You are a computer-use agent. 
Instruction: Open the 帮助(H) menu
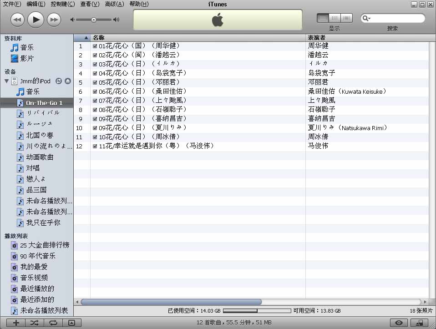pyautogui.click(x=139, y=4)
